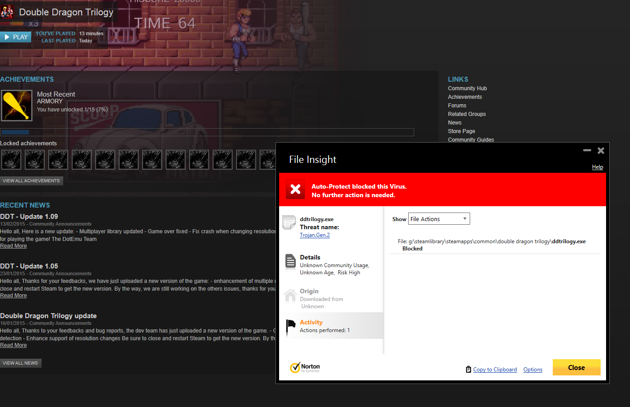Viewport: 630px width, 407px height.
Task: Click the 'Actions performed: 1' text
Action: [325, 330]
